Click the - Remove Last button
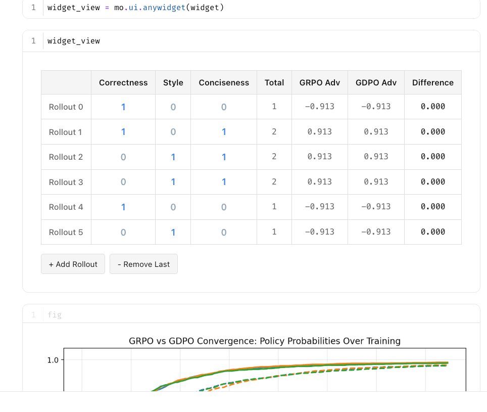 (143, 264)
